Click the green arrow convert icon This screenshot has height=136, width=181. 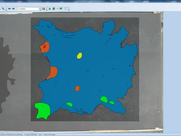[57, 9]
